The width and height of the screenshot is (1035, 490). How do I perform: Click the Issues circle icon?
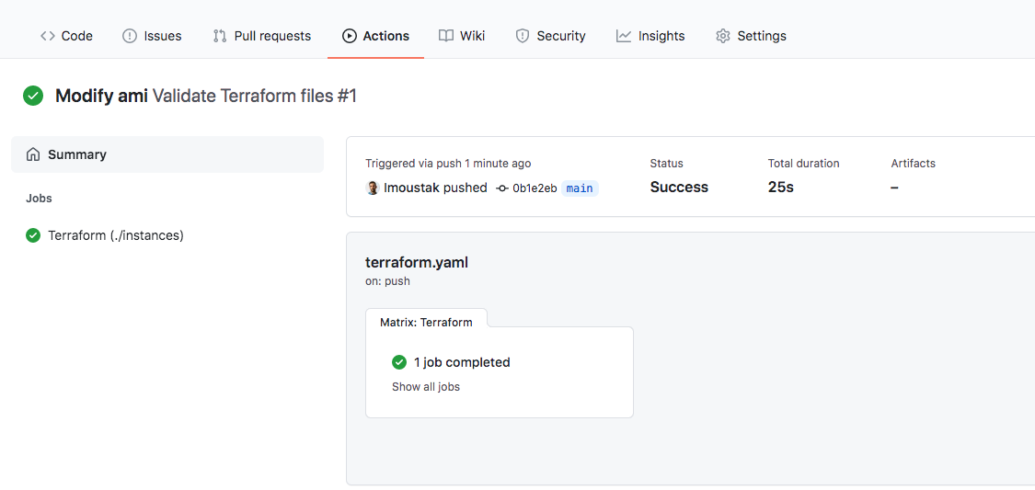click(130, 36)
